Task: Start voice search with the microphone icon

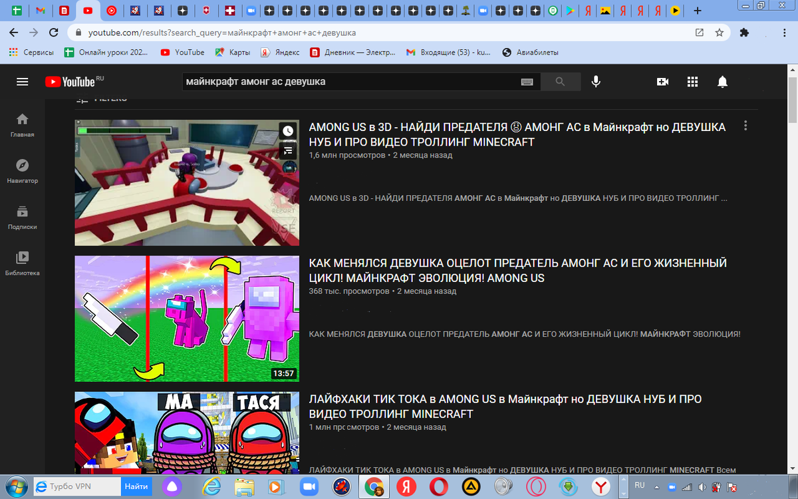Action: pyautogui.click(x=596, y=82)
